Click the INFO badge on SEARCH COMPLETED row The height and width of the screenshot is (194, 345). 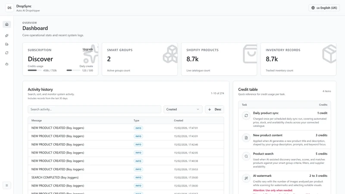(138, 178)
